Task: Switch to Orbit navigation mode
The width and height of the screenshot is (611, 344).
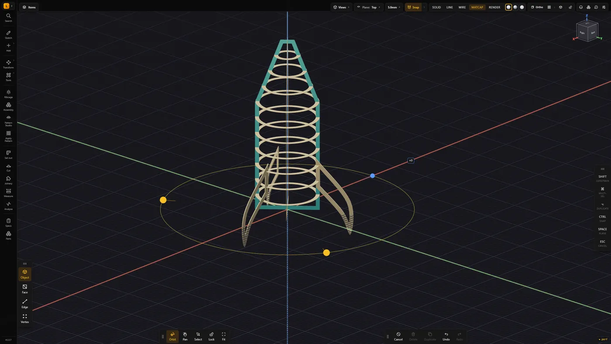Action: pos(172,336)
